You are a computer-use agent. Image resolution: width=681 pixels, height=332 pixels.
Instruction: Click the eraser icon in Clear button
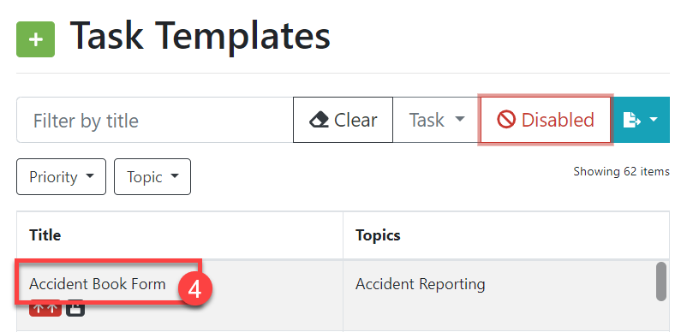click(319, 120)
